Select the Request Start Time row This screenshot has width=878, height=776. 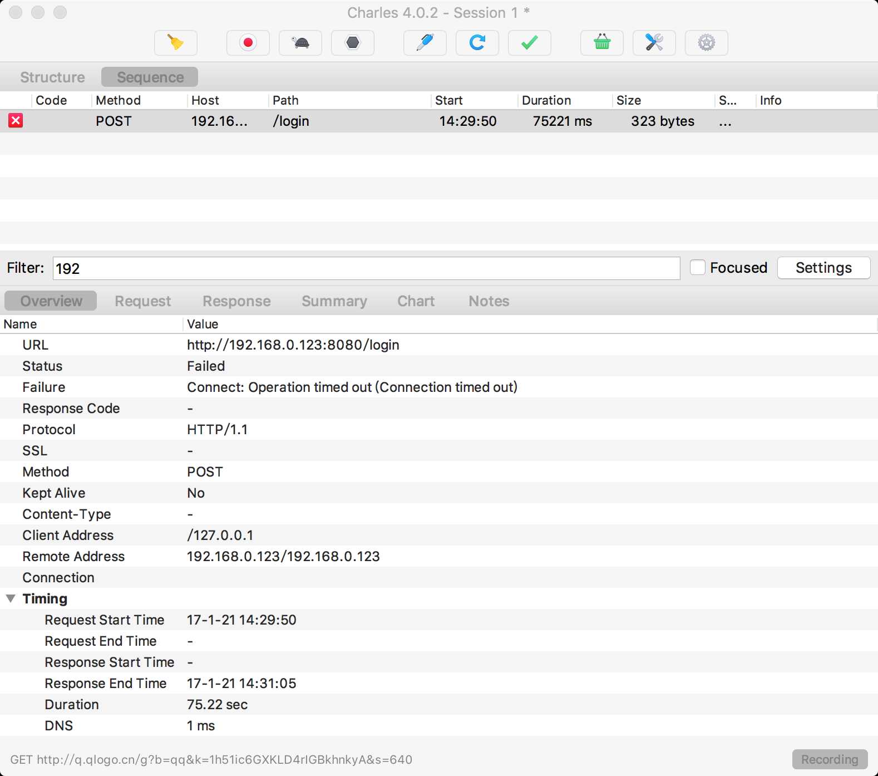pos(439,620)
